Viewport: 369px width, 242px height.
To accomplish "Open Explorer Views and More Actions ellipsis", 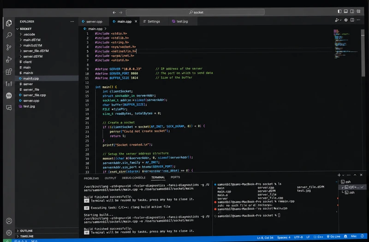I will pyautogui.click(x=72, y=21).
